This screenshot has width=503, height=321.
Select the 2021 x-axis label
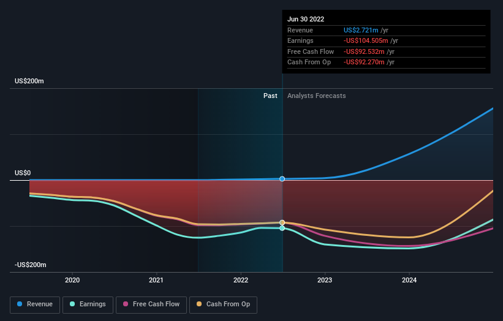click(156, 280)
